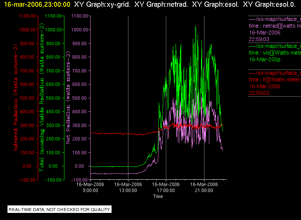Click the magenta axis 700.00 tick label
This screenshot has width=301, height=220.
79,71
